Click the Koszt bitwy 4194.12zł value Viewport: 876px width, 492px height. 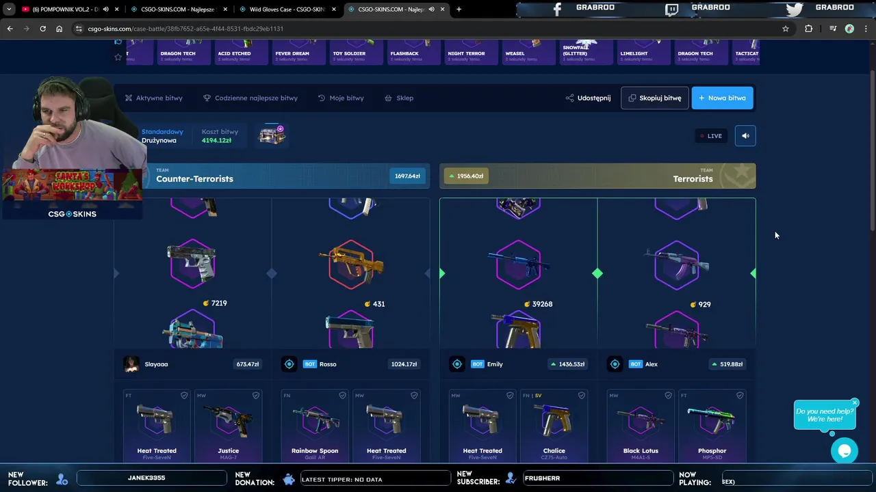click(x=216, y=140)
